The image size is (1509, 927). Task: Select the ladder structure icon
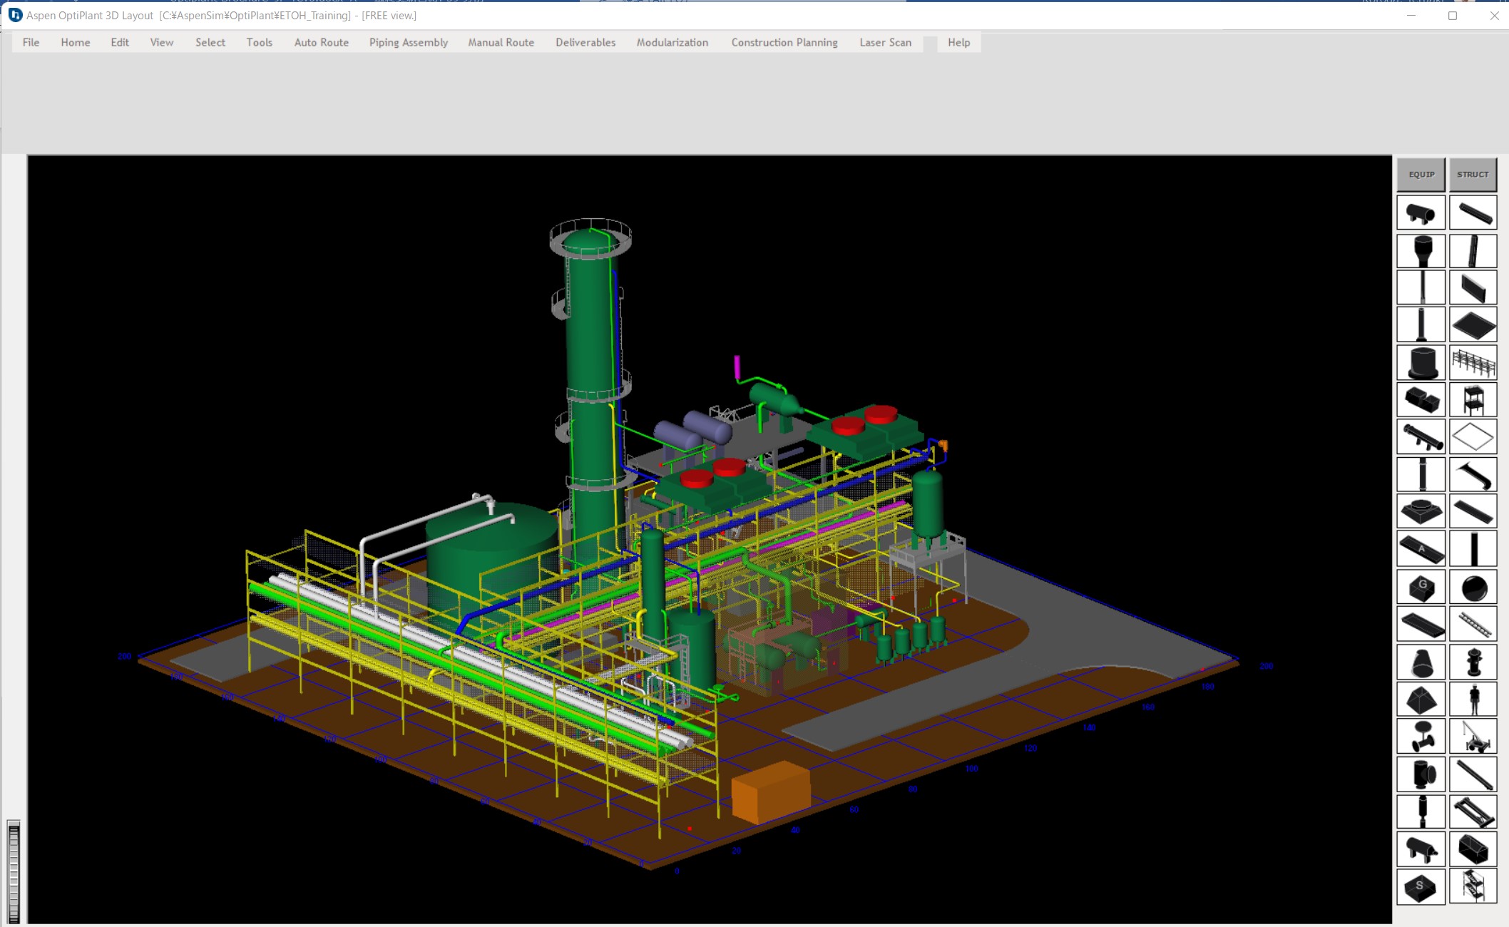pos(1473,623)
